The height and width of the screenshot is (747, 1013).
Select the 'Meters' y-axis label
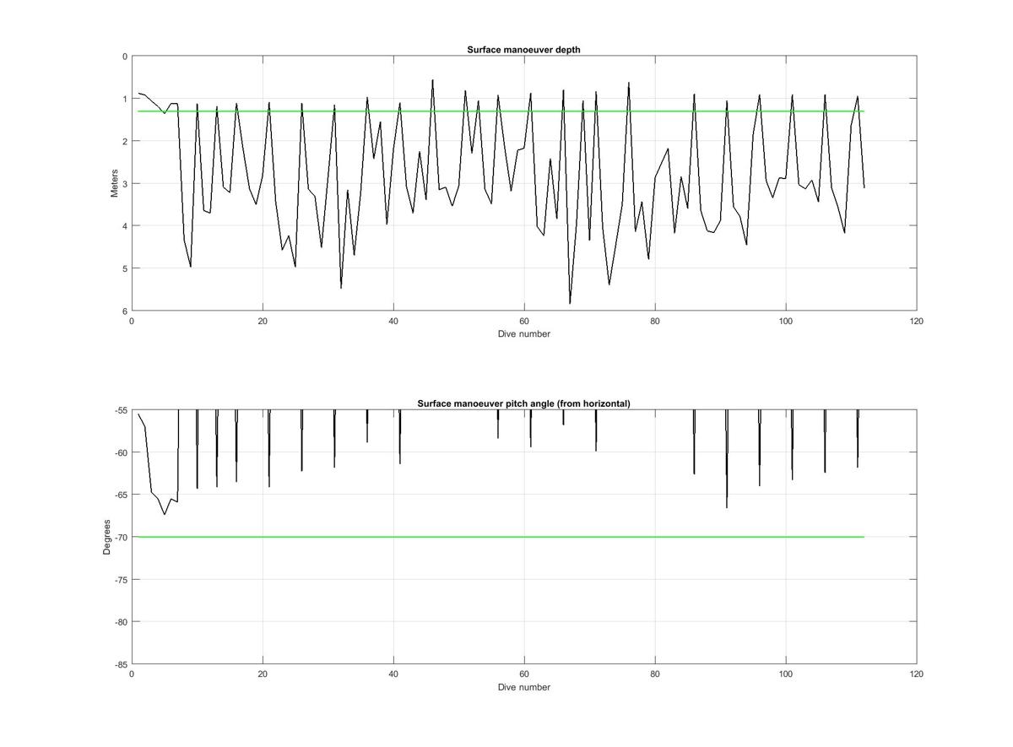(115, 183)
